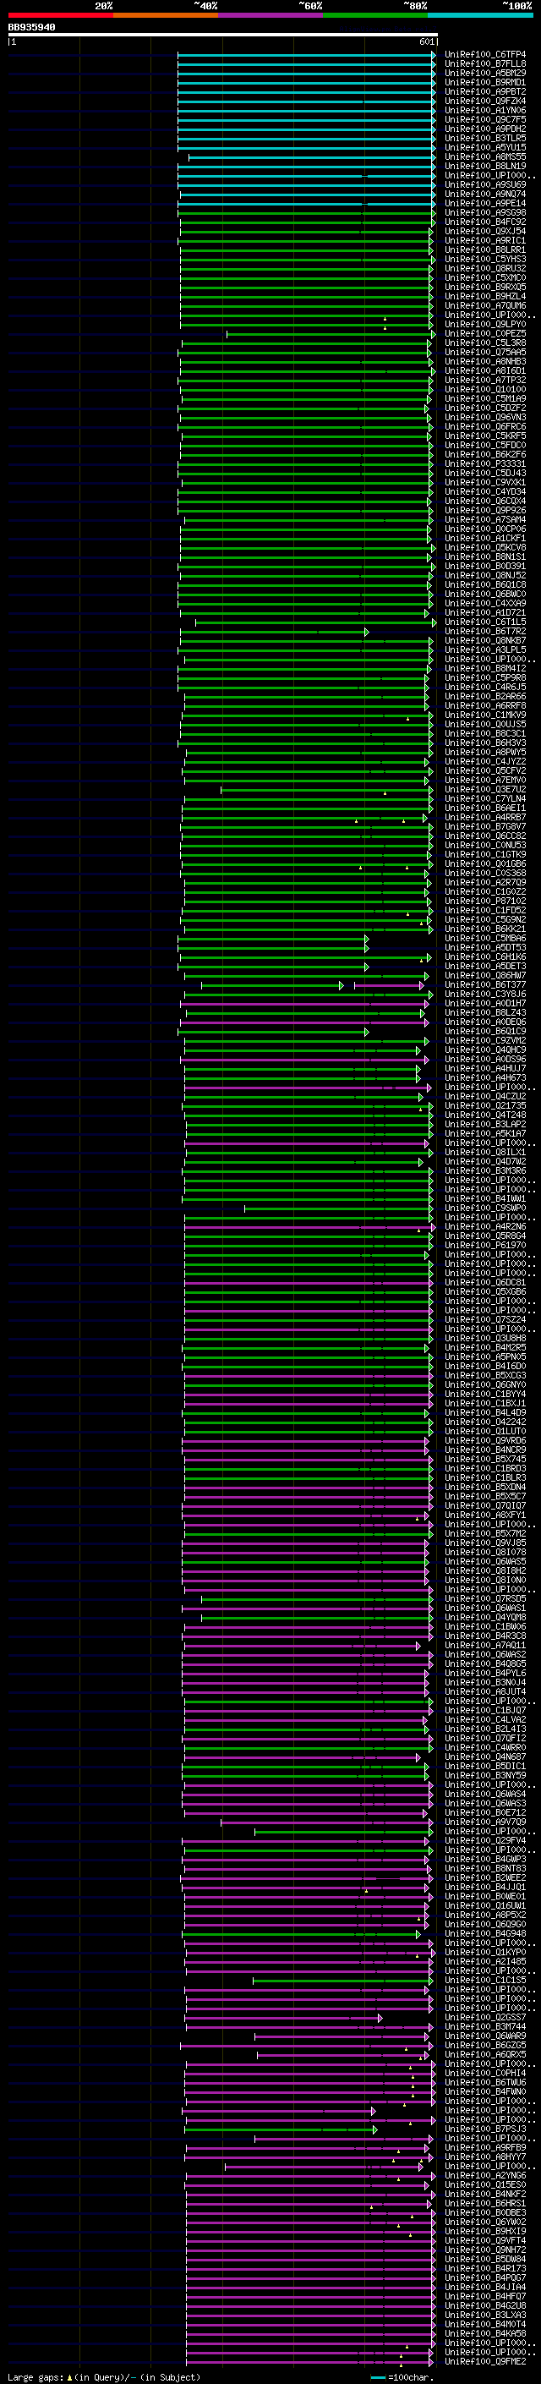This screenshot has width=541, height=2384.
Task: Click the UniRef100_B4GWP3 label
Action: (485, 1860)
